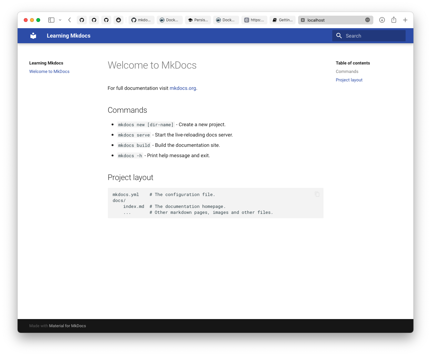Click the search magnifier icon

[x=339, y=36]
